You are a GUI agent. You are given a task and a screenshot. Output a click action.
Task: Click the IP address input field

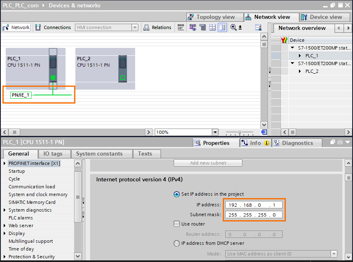[x=254, y=205]
